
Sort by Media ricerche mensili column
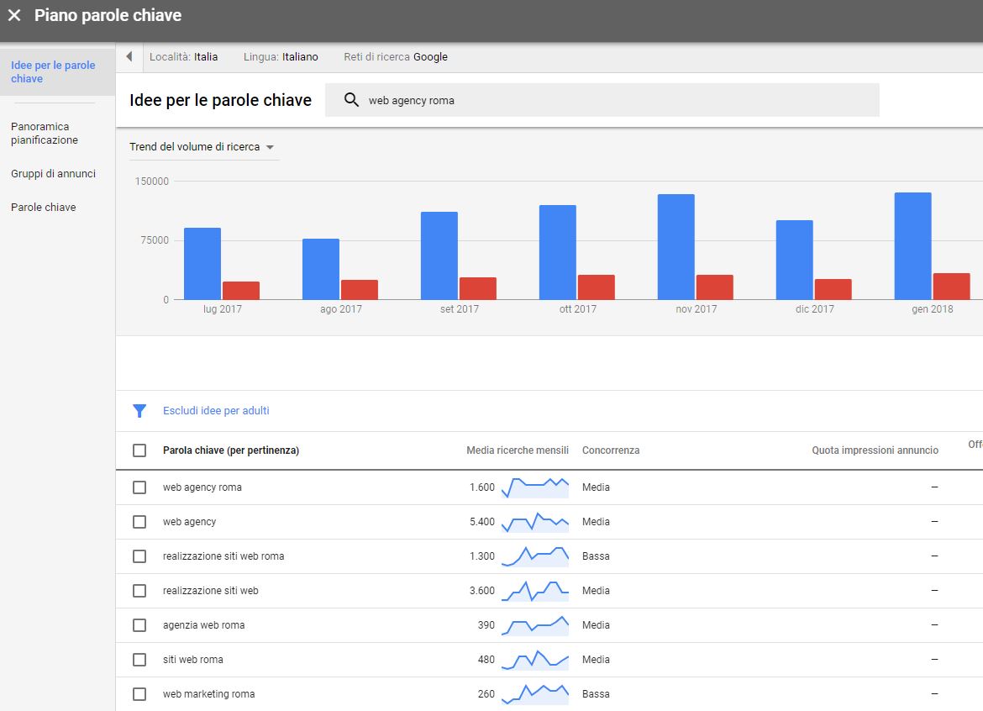pyautogui.click(x=518, y=450)
